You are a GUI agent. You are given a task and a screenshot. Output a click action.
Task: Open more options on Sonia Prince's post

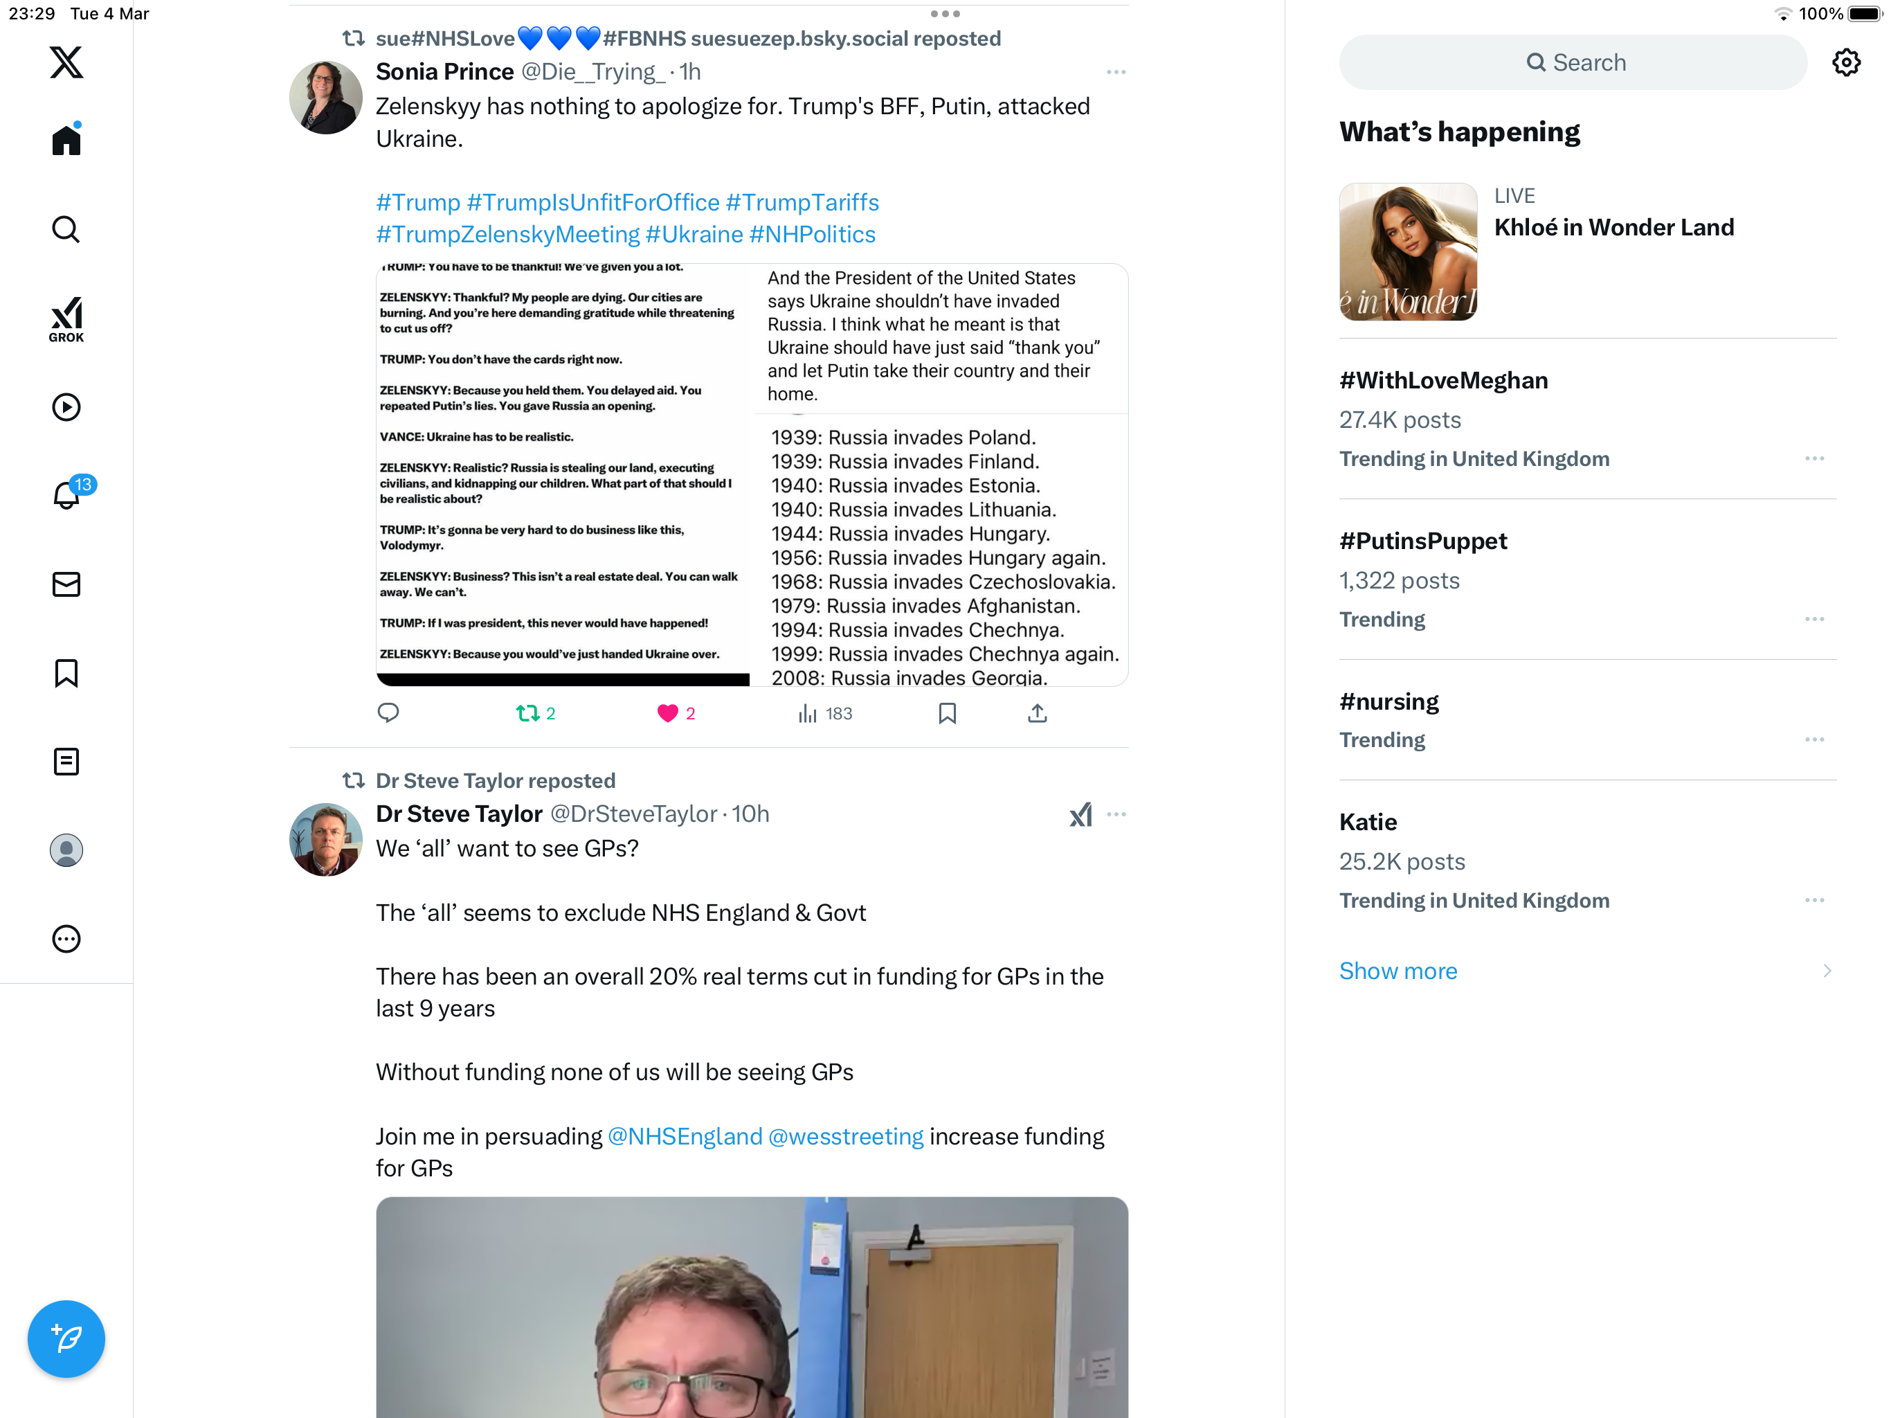point(1116,72)
